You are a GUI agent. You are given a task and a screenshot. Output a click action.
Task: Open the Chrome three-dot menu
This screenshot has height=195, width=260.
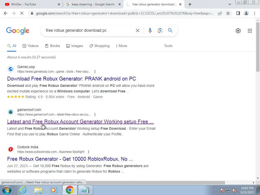click(254, 13)
